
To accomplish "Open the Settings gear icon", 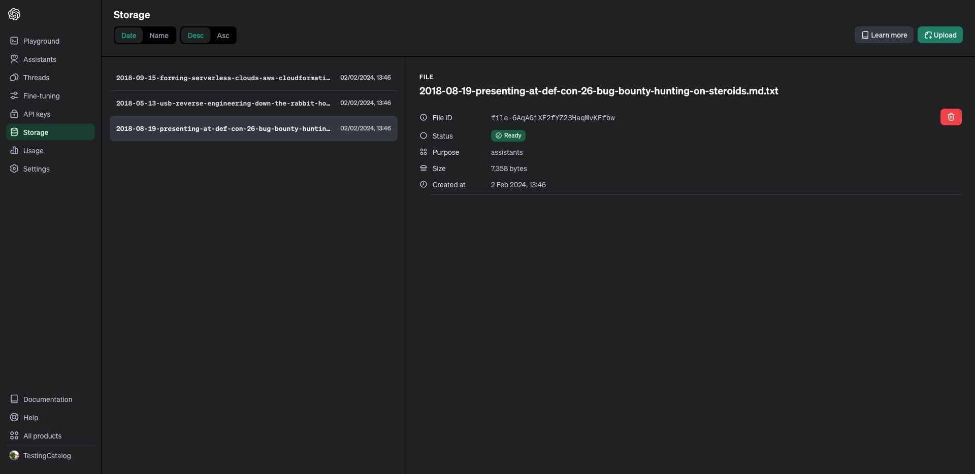I will pos(14,168).
